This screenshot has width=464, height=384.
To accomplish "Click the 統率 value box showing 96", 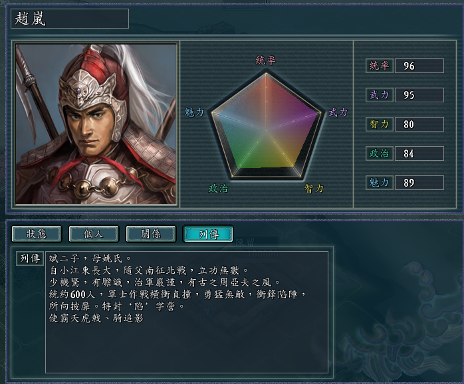I will [x=419, y=66].
